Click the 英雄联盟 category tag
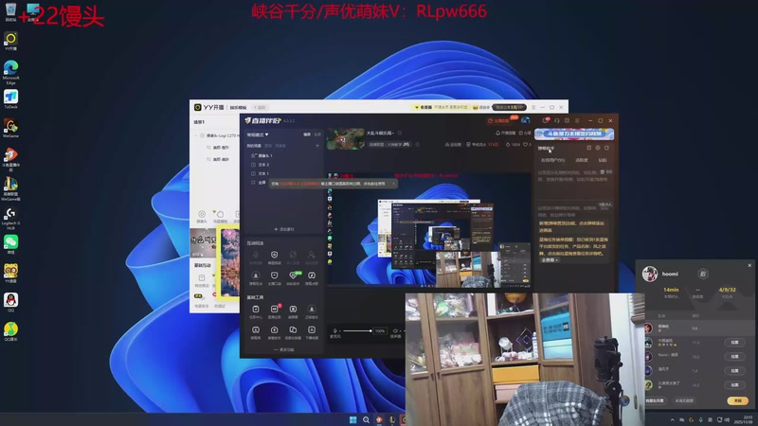Screen dimensions: 758x426 click(x=389, y=145)
